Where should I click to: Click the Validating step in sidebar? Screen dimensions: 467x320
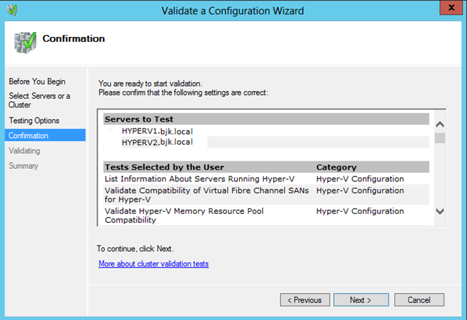pyautogui.click(x=25, y=150)
